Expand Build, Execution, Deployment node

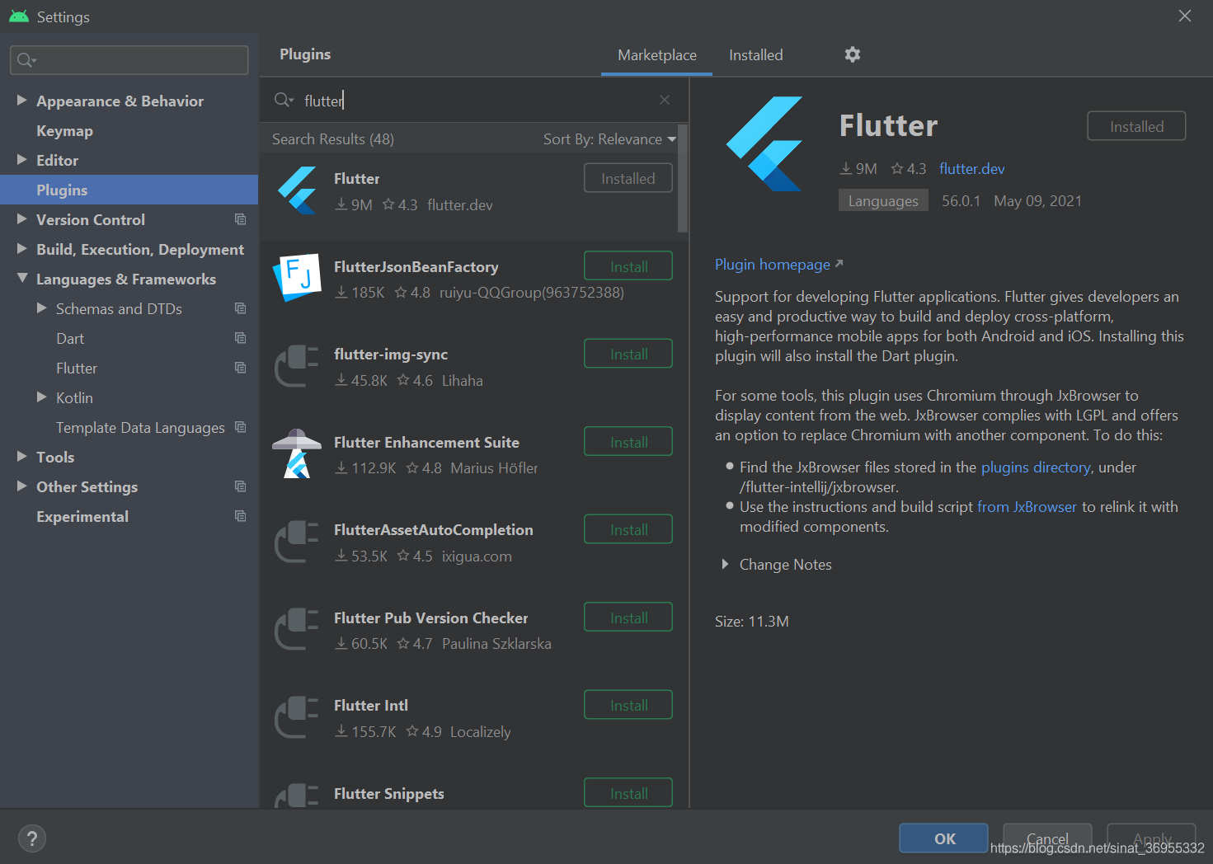pyautogui.click(x=22, y=248)
